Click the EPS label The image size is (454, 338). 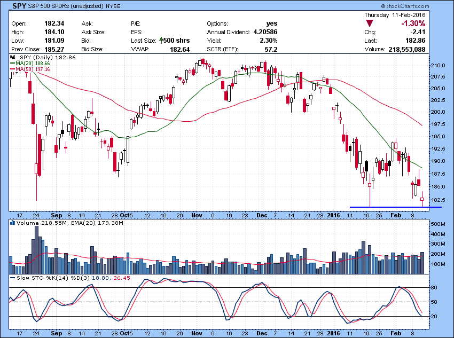(136, 32)
